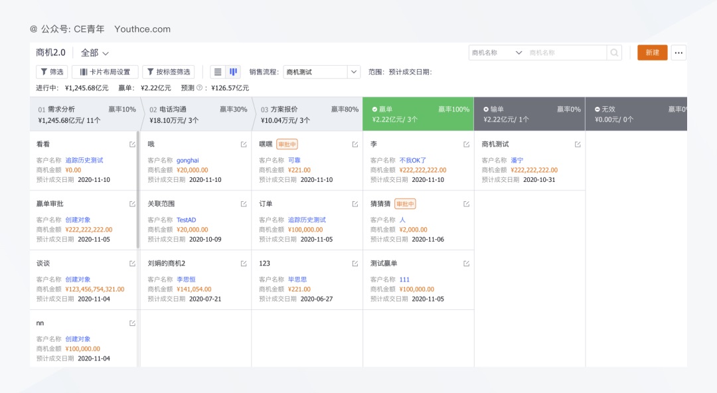Click the 商机2.0 page title
This screenshot has height=393, width=717.
[50, 52]
